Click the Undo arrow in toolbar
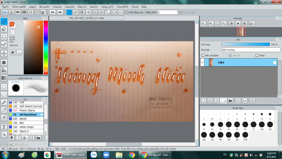Image resolution: width=282 pixels, height=159 pixels. (53, 12)
